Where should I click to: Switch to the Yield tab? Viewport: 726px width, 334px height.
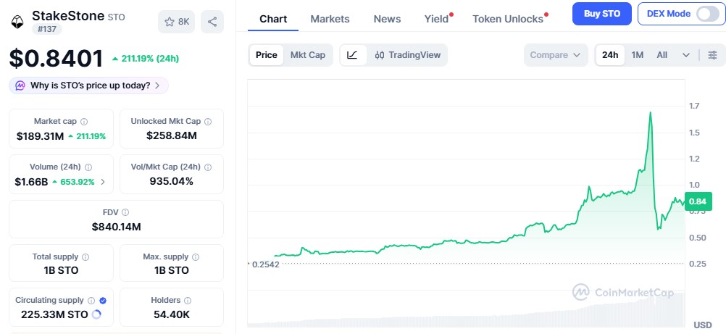(437, 19)
